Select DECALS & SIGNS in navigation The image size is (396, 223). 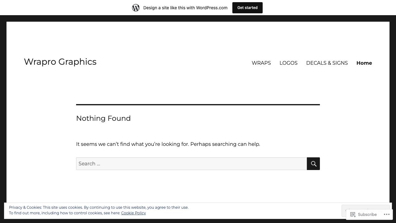(x=327, y=63)
